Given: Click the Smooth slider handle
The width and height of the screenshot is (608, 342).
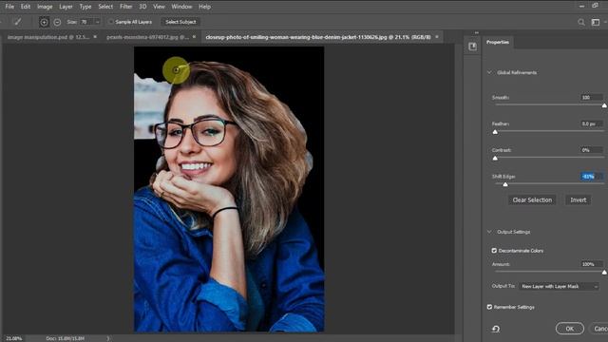Looking at the screenshot, I should click(604, 105).
